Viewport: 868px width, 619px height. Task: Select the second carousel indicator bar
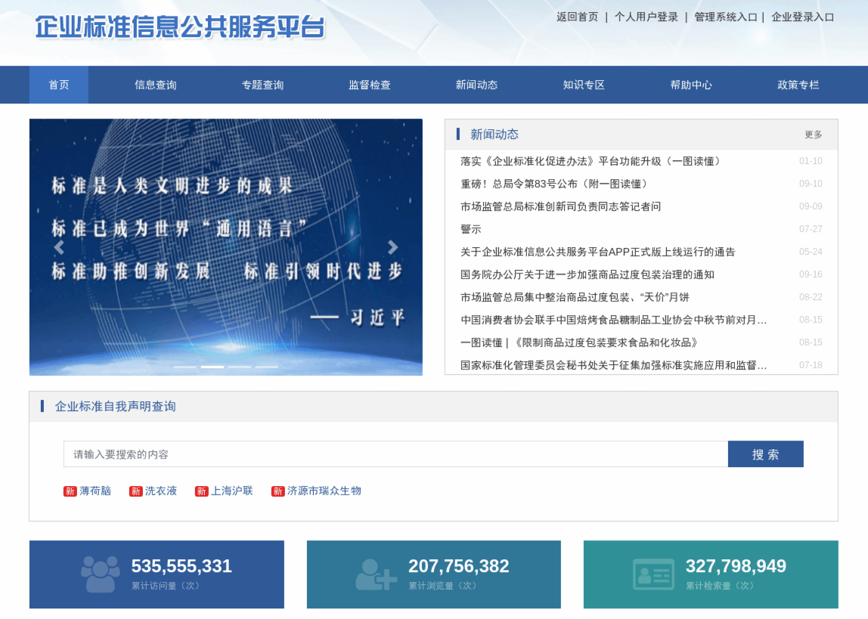pyautogui.click(x=212, y=367)
